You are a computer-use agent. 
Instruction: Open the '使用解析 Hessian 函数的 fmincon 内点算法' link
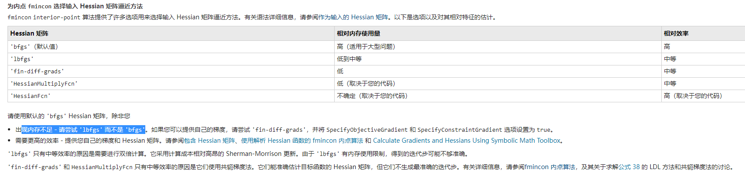[302, 141]
